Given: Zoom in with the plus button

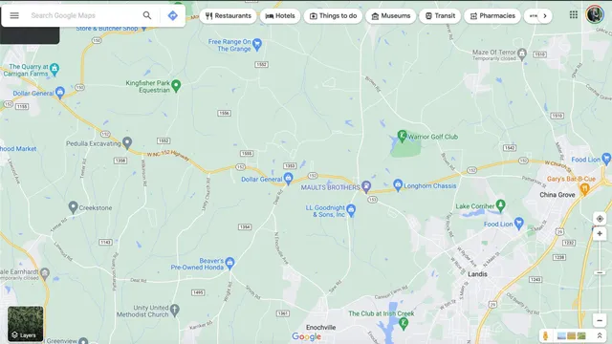Looking at the screenshot, I should click(600, 234).
